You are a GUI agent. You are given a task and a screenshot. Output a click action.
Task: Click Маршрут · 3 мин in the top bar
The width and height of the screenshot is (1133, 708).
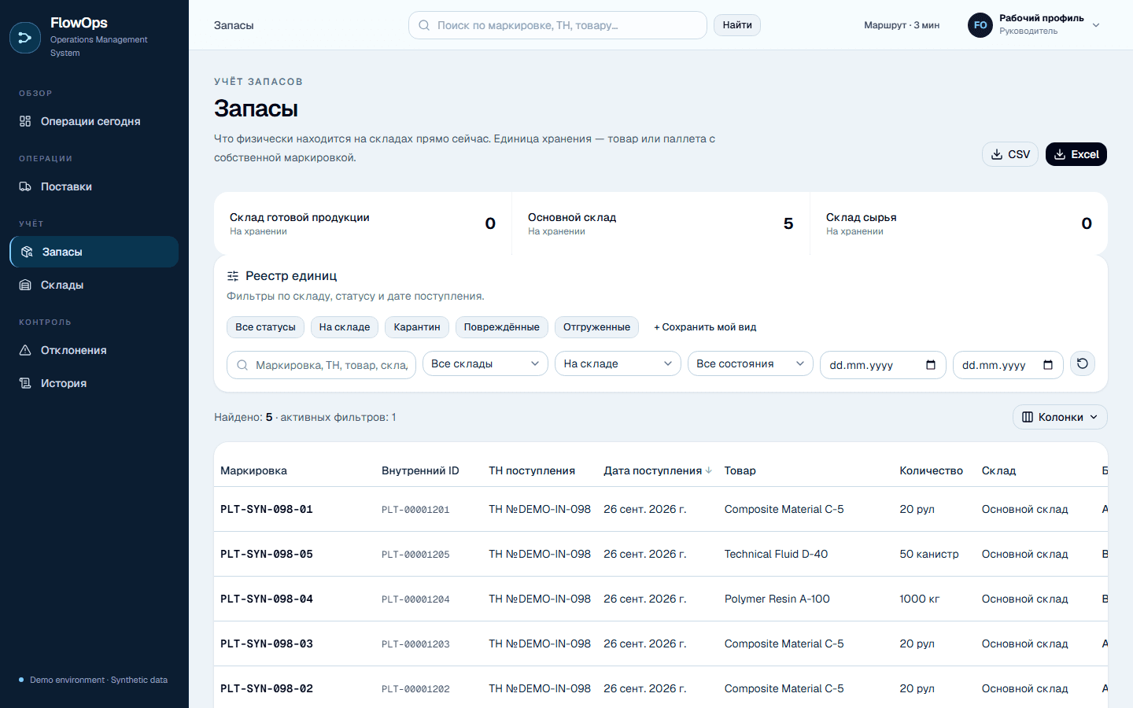click(x=902, y=25)
